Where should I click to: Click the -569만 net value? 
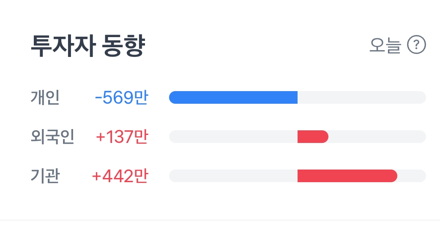pyautogui.click(x=121, y=97)
